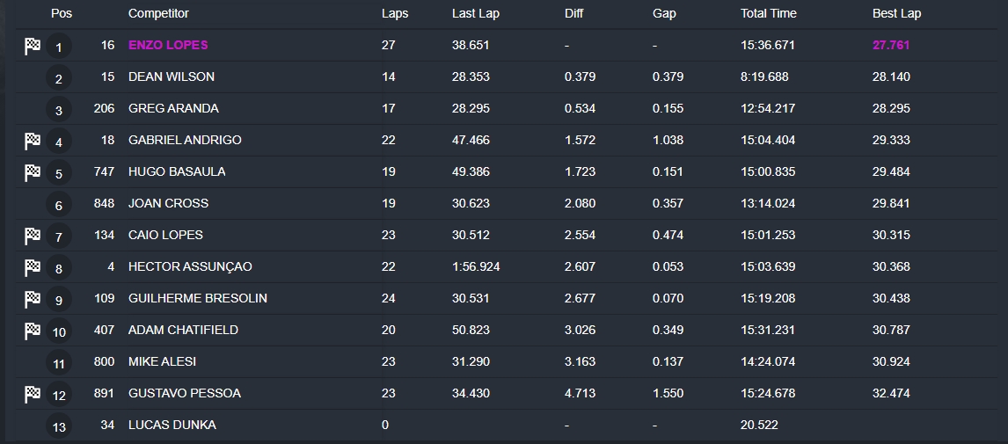Sort by the Best Lap column header
This screenshot has height=444, width=1008.
(x=896, y=13)
